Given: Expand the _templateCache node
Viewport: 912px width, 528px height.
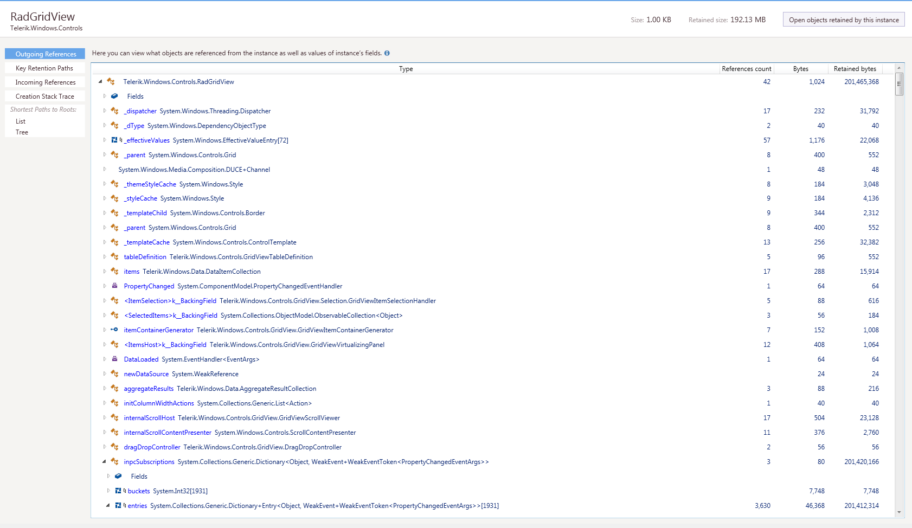Looking at the screenshot, I should pyautogui.click(x=105, y=242).
